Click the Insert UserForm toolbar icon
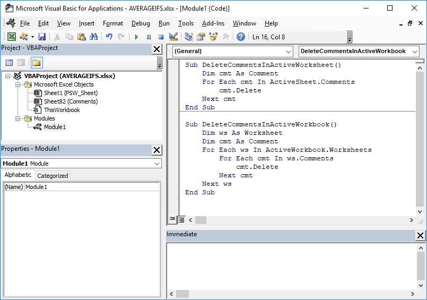 coord(24,37)
